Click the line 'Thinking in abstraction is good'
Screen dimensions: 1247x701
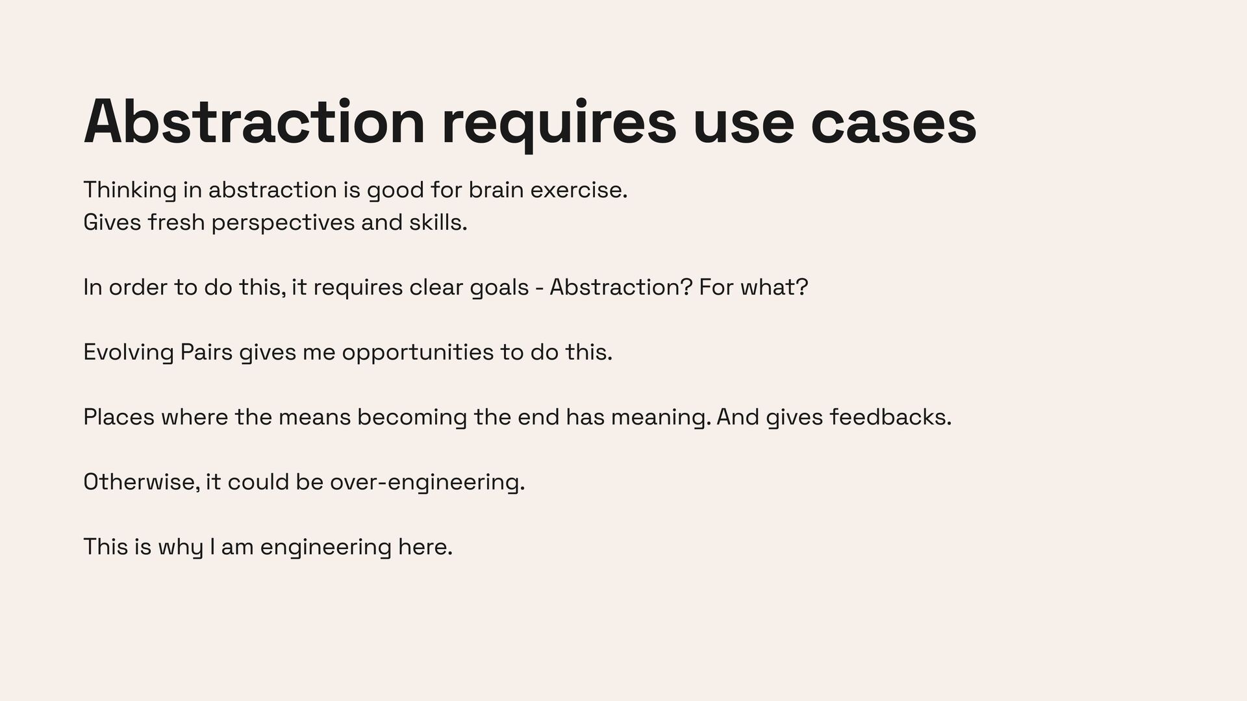[x=355, y=190]
